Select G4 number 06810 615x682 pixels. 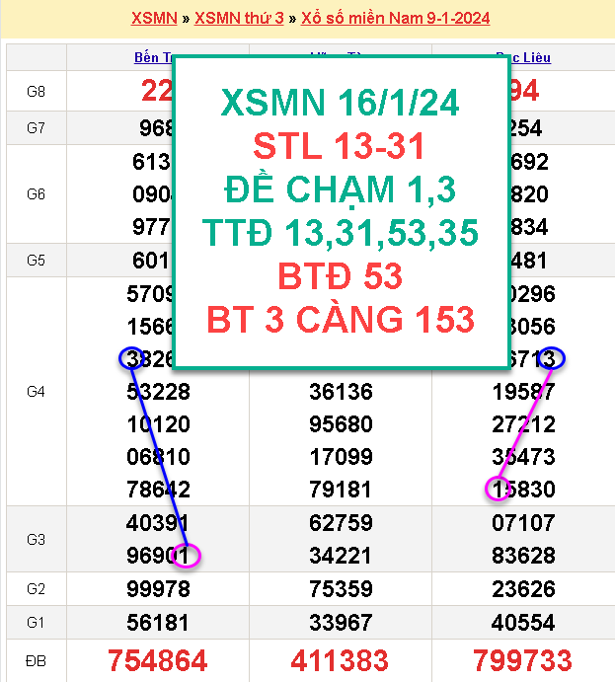click(158, 457)
